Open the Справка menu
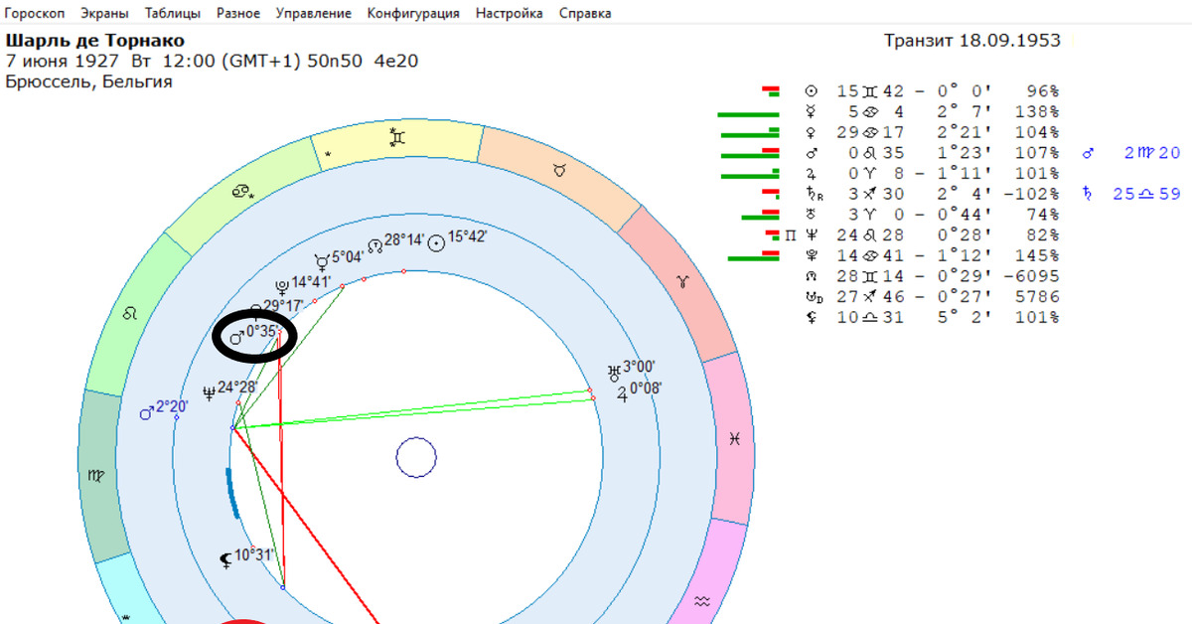The image size is (1192, 624). pos(585,14)
